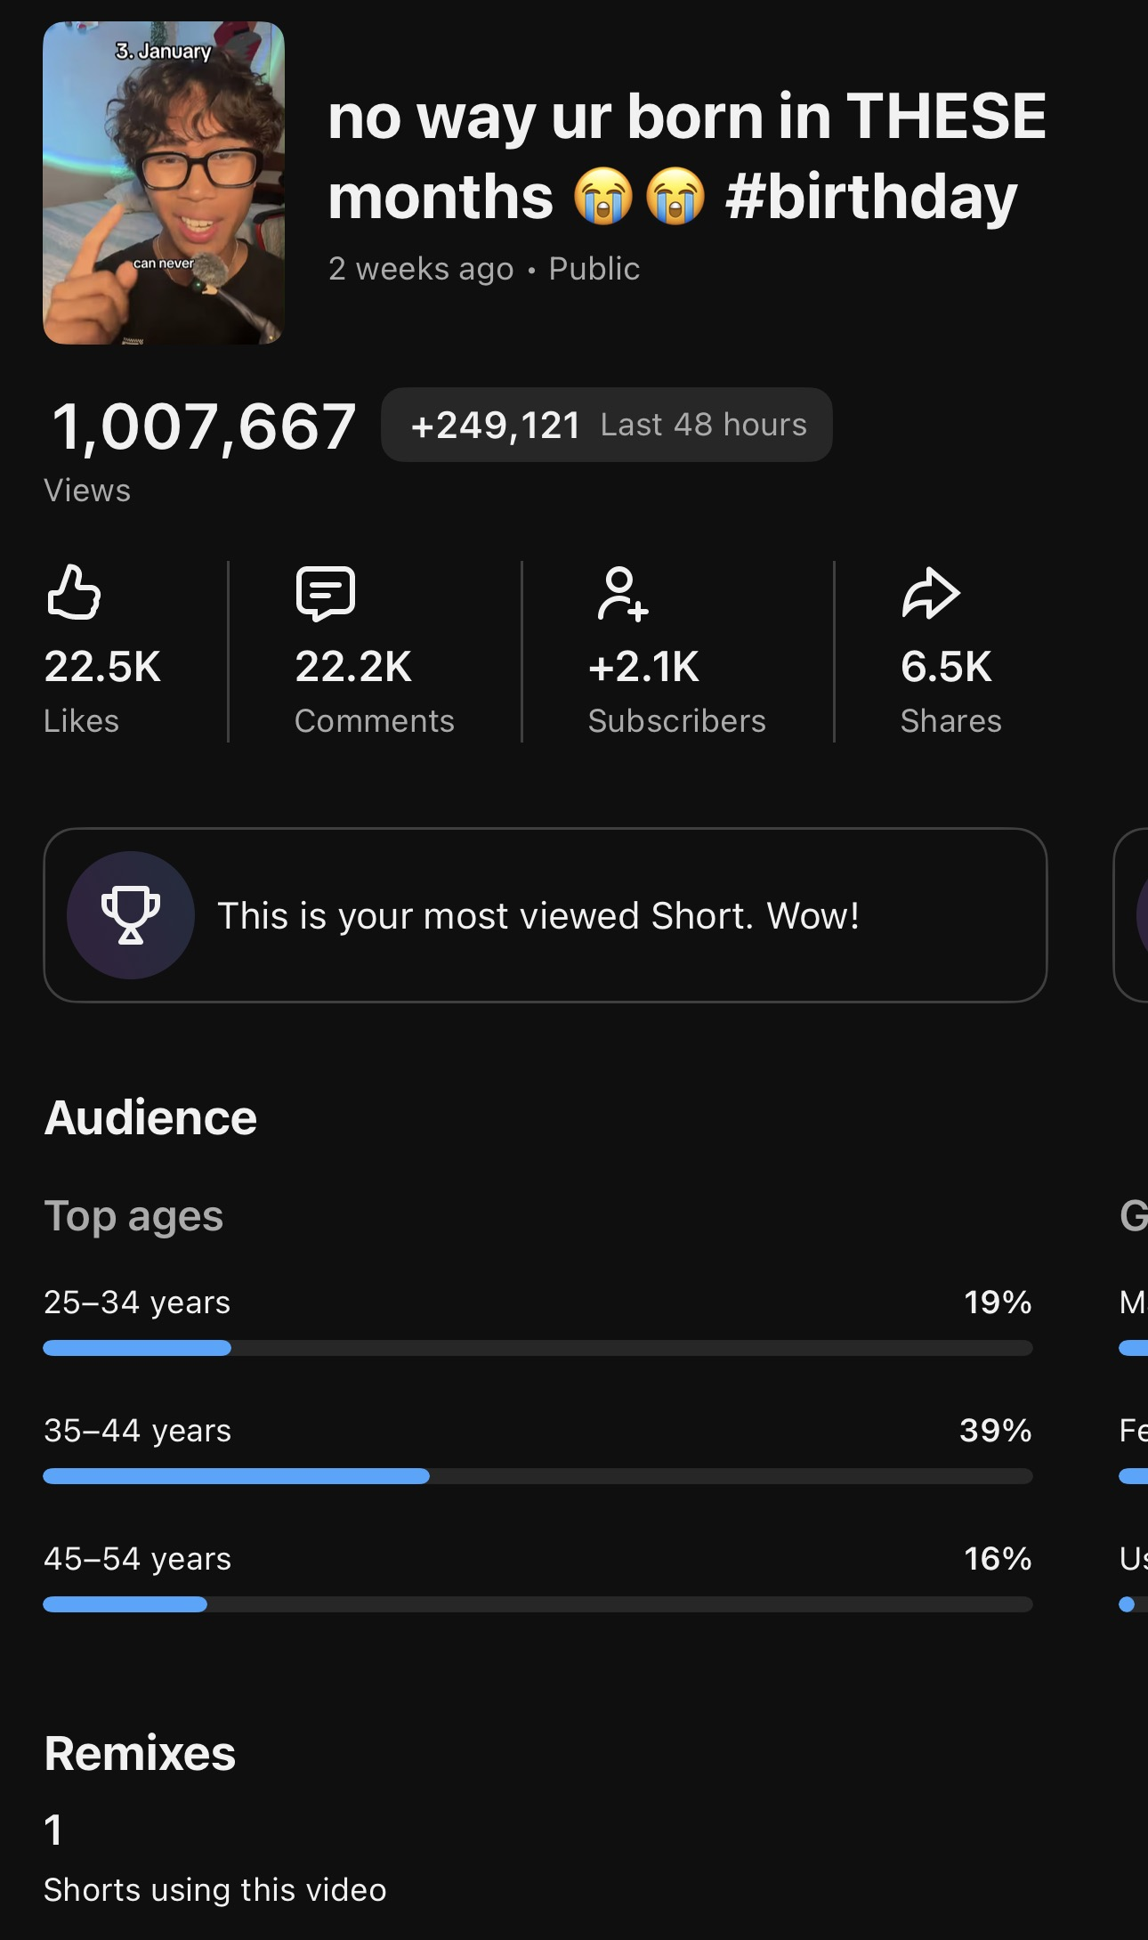Tap the 16% value for 45–54 years
Viewport: 1148px width, 1940px height.
point(998,1559)
